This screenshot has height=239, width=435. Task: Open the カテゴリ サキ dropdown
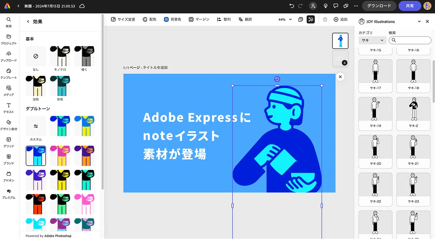point(372,40)
